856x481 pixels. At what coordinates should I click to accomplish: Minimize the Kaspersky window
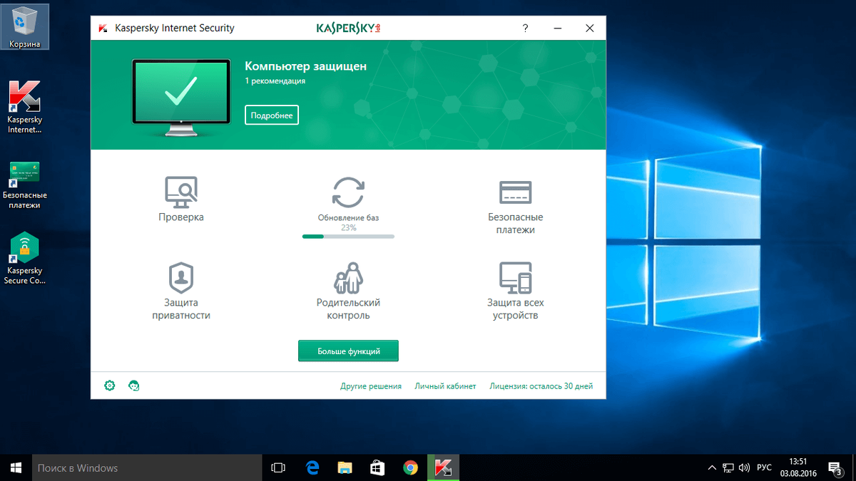point(558,29)
